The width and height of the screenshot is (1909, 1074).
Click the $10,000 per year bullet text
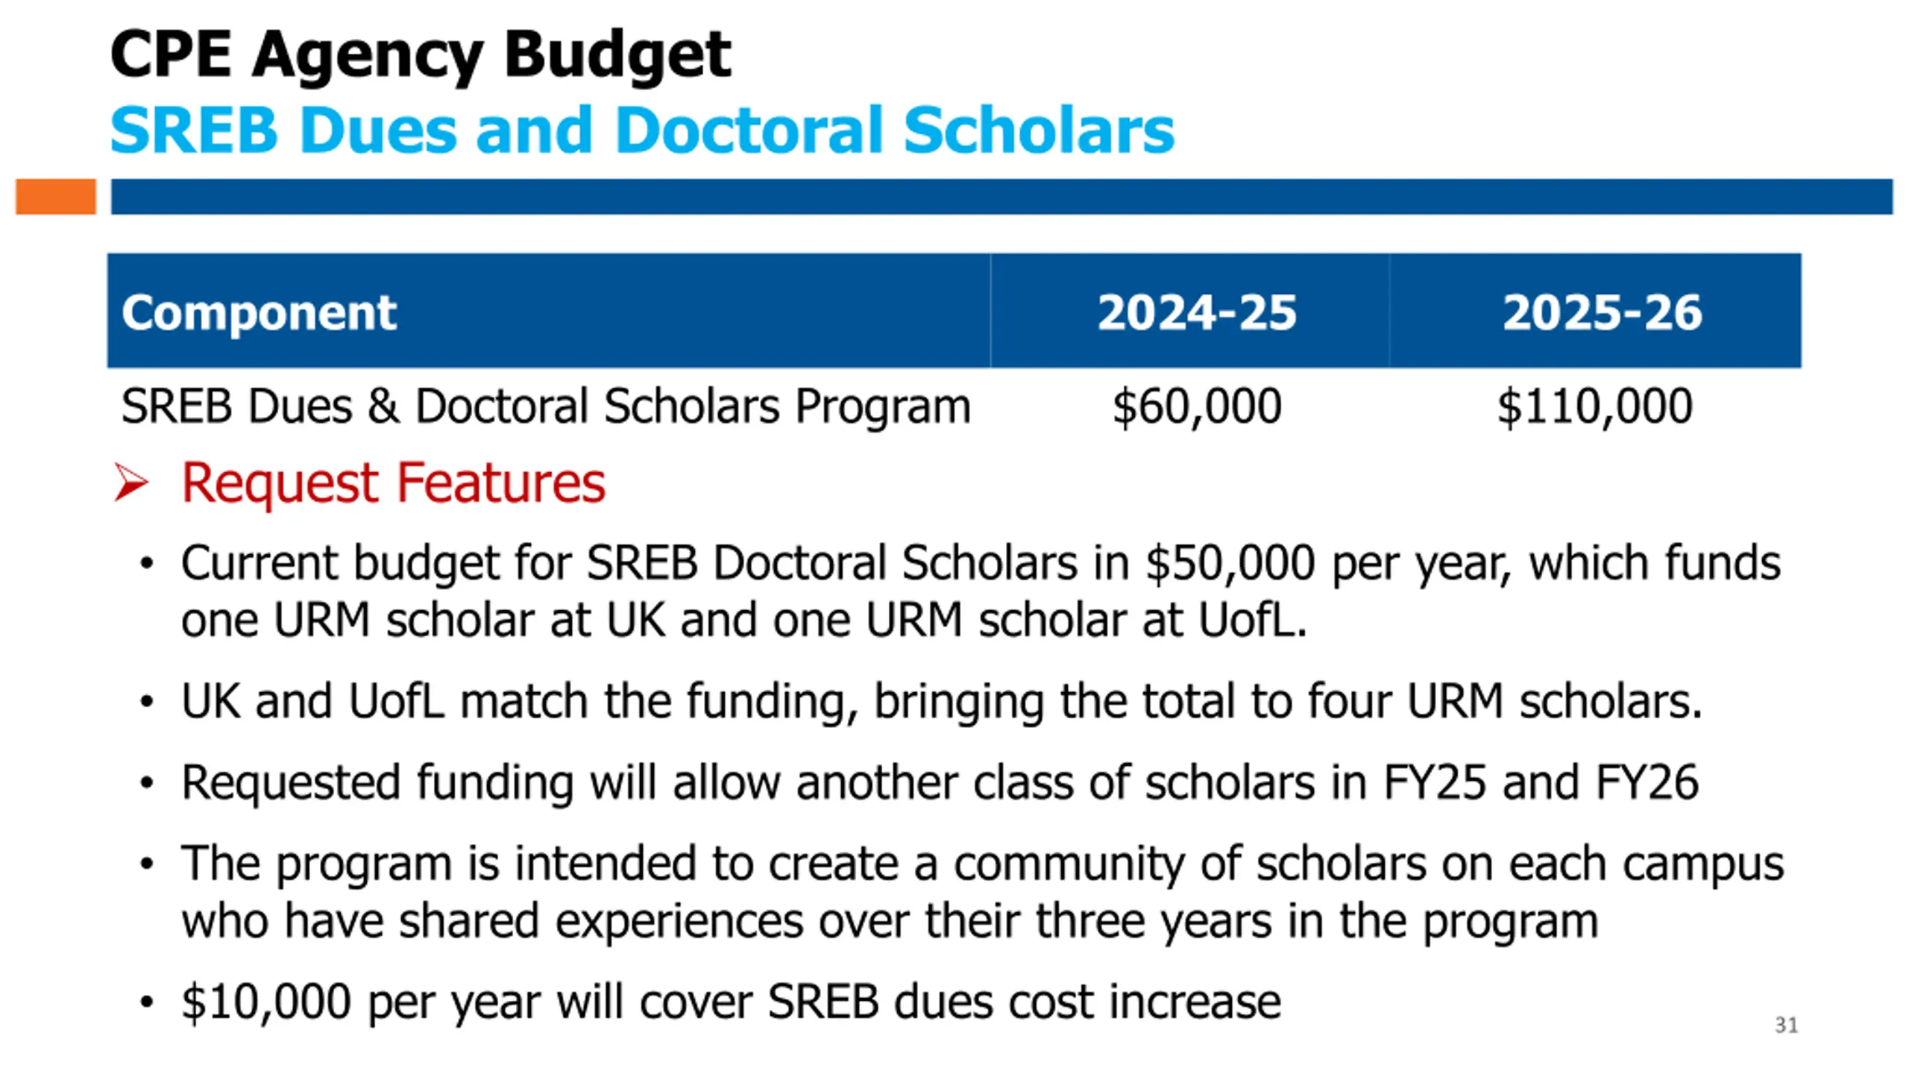pos(731,1002)
